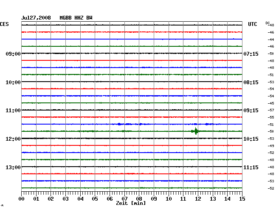Screen dimensions: 276x210
Task: Select the station label 'MGBB HHZ BW'
Action: (x=76, y=18)
